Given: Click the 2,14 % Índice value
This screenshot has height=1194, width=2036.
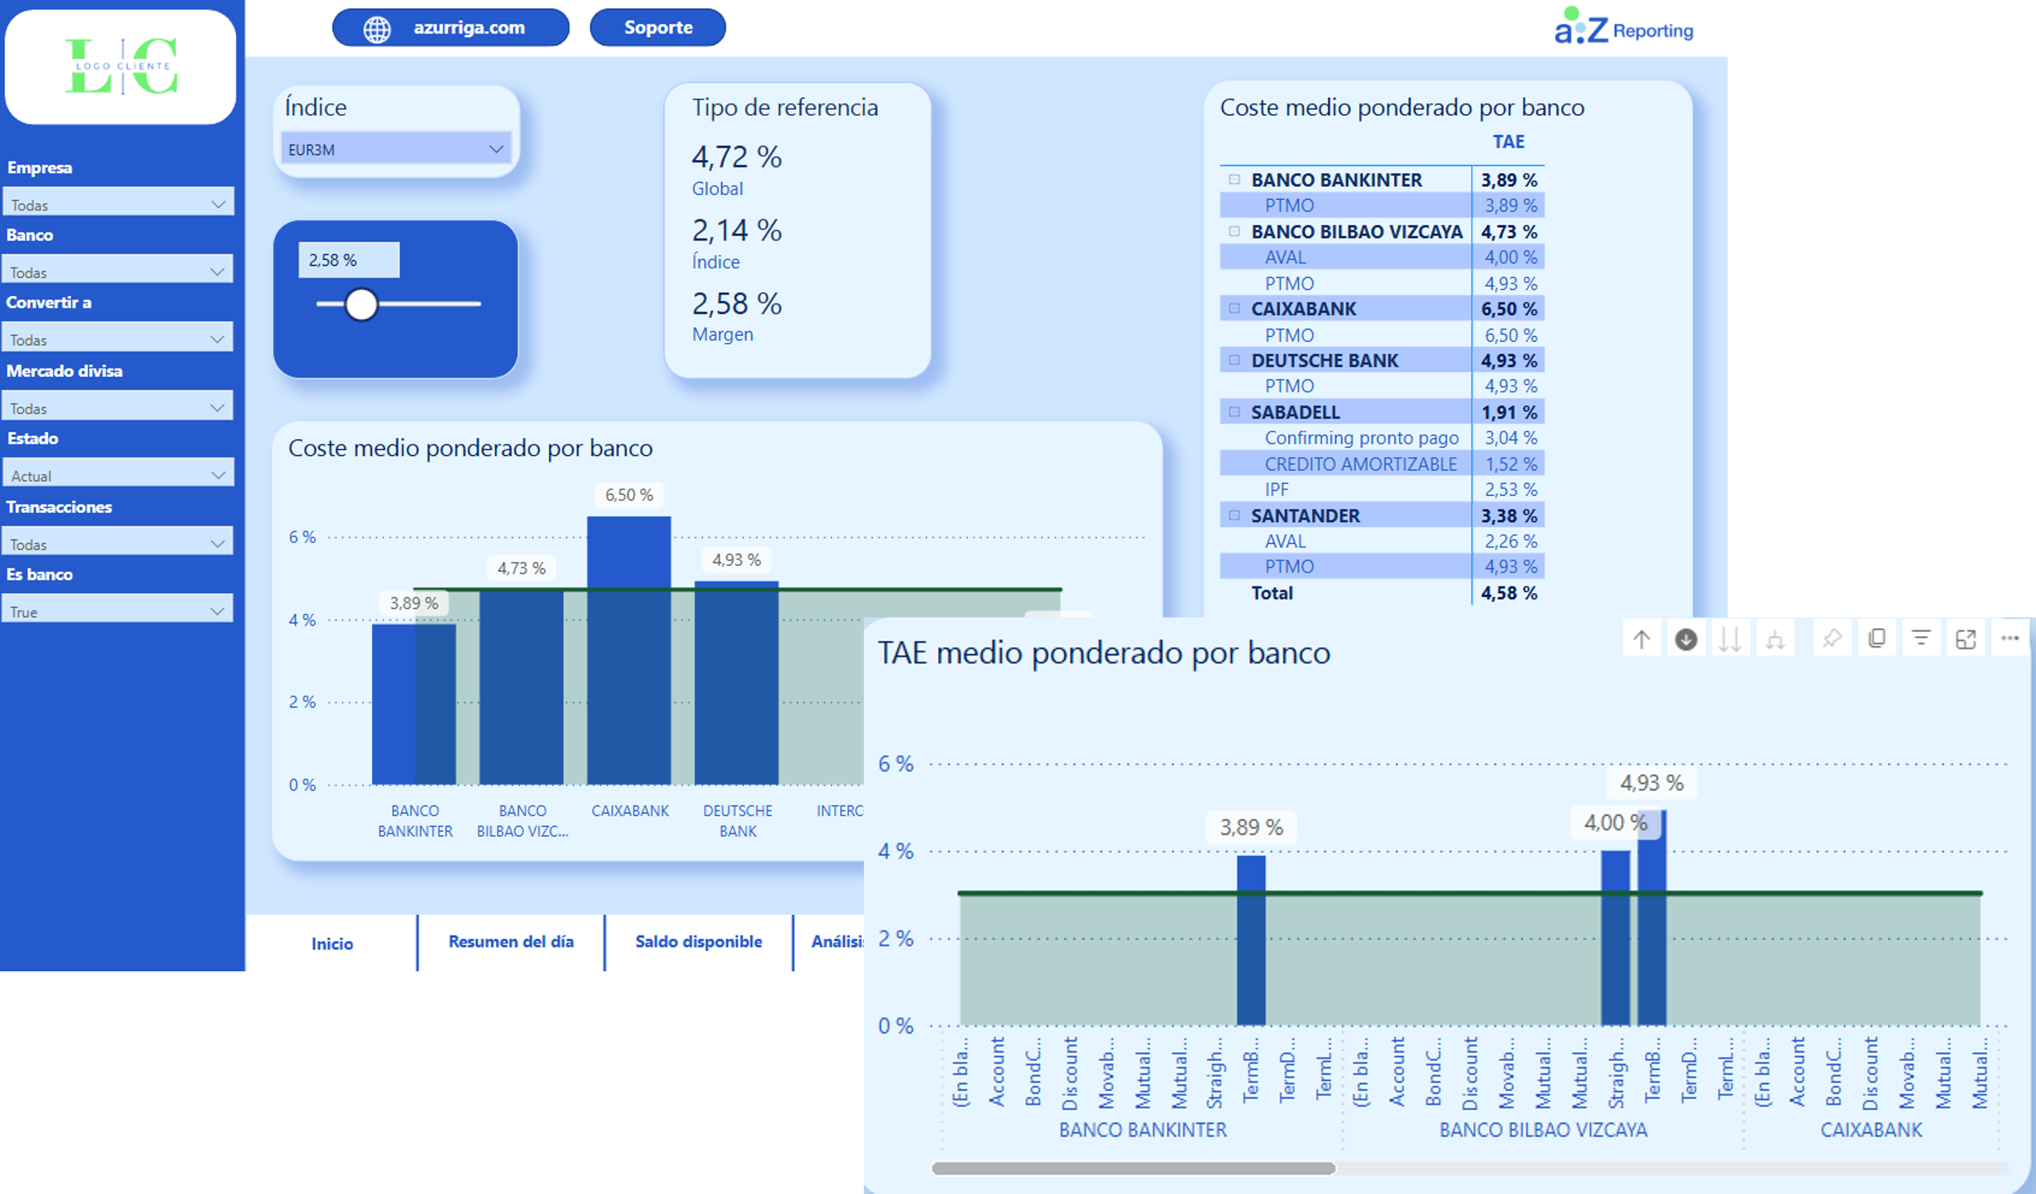Looking at the screenshot, I should click(x=737, y=230).
